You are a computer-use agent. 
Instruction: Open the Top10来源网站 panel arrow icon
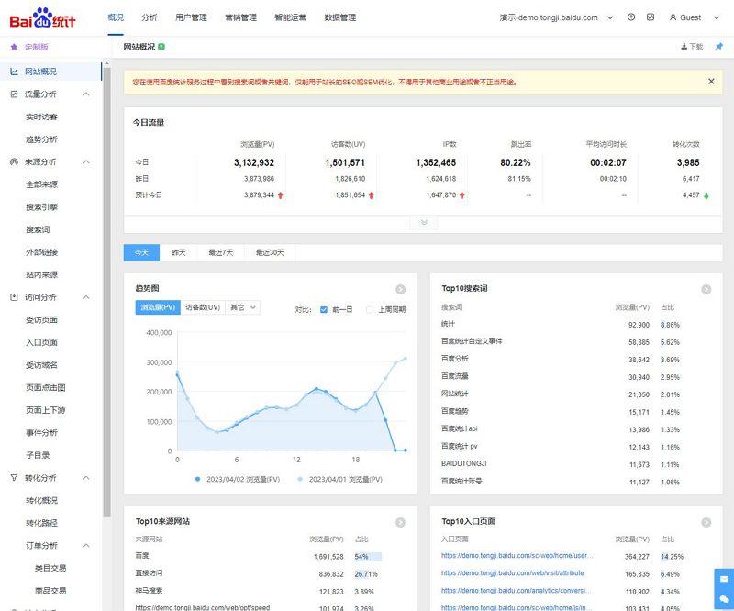click(400, 522)
